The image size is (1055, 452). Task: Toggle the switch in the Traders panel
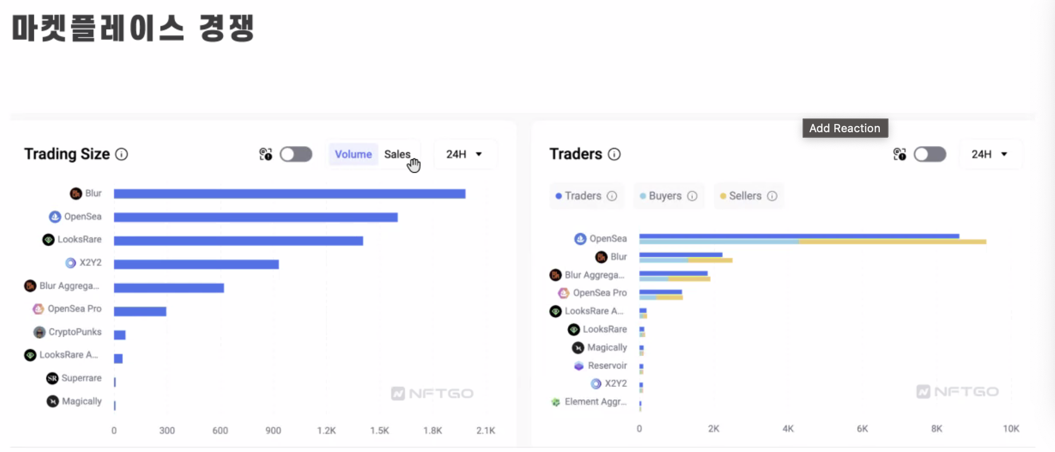click(x=930, y=154)
